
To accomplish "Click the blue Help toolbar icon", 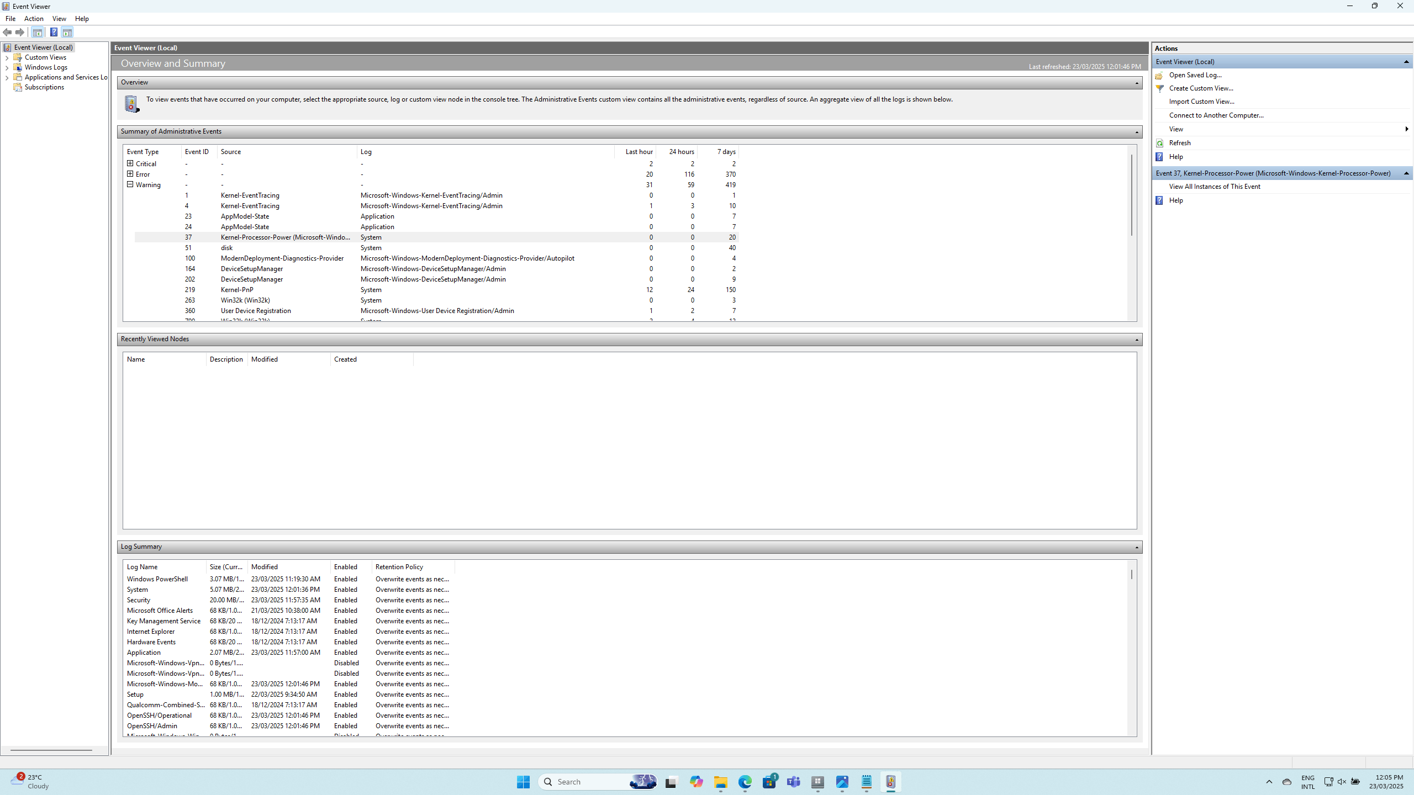I will [54, 32].
